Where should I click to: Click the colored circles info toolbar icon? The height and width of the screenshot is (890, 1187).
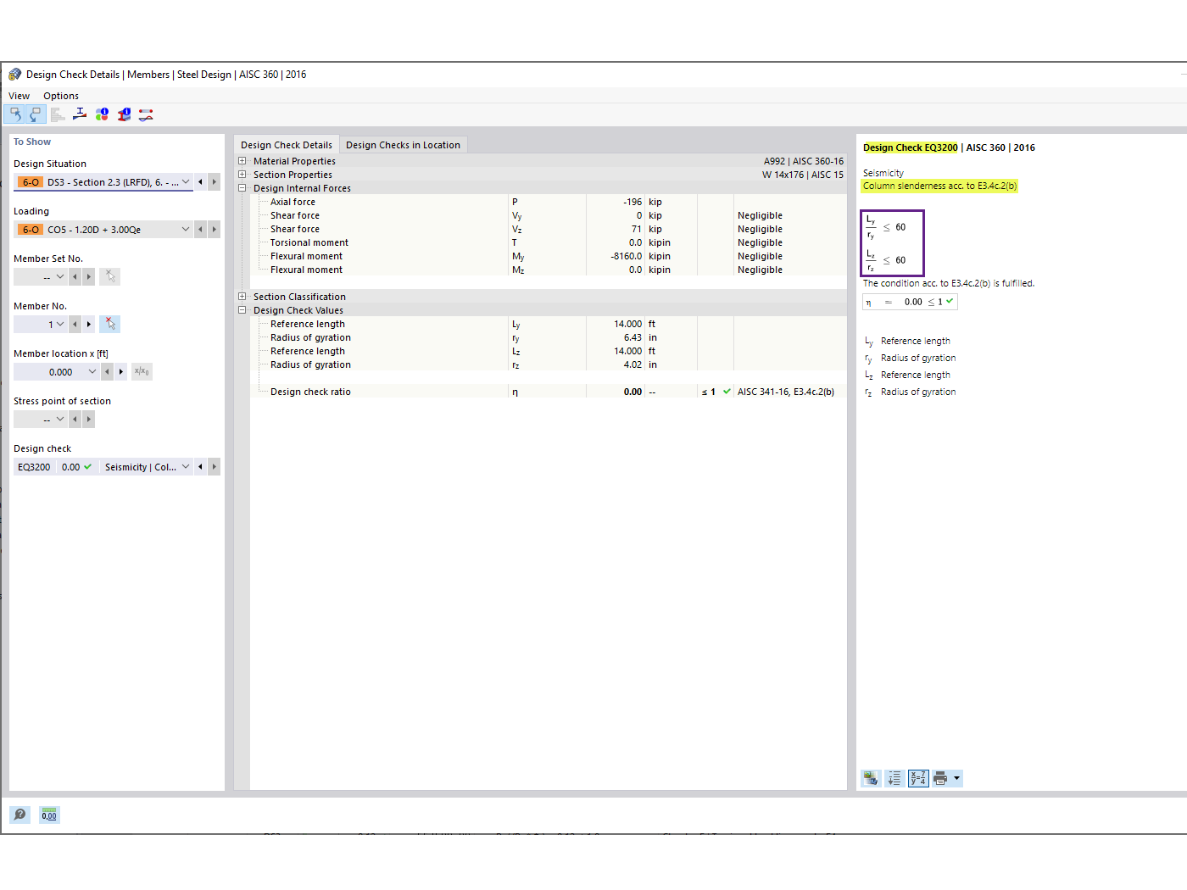point(102,114)
